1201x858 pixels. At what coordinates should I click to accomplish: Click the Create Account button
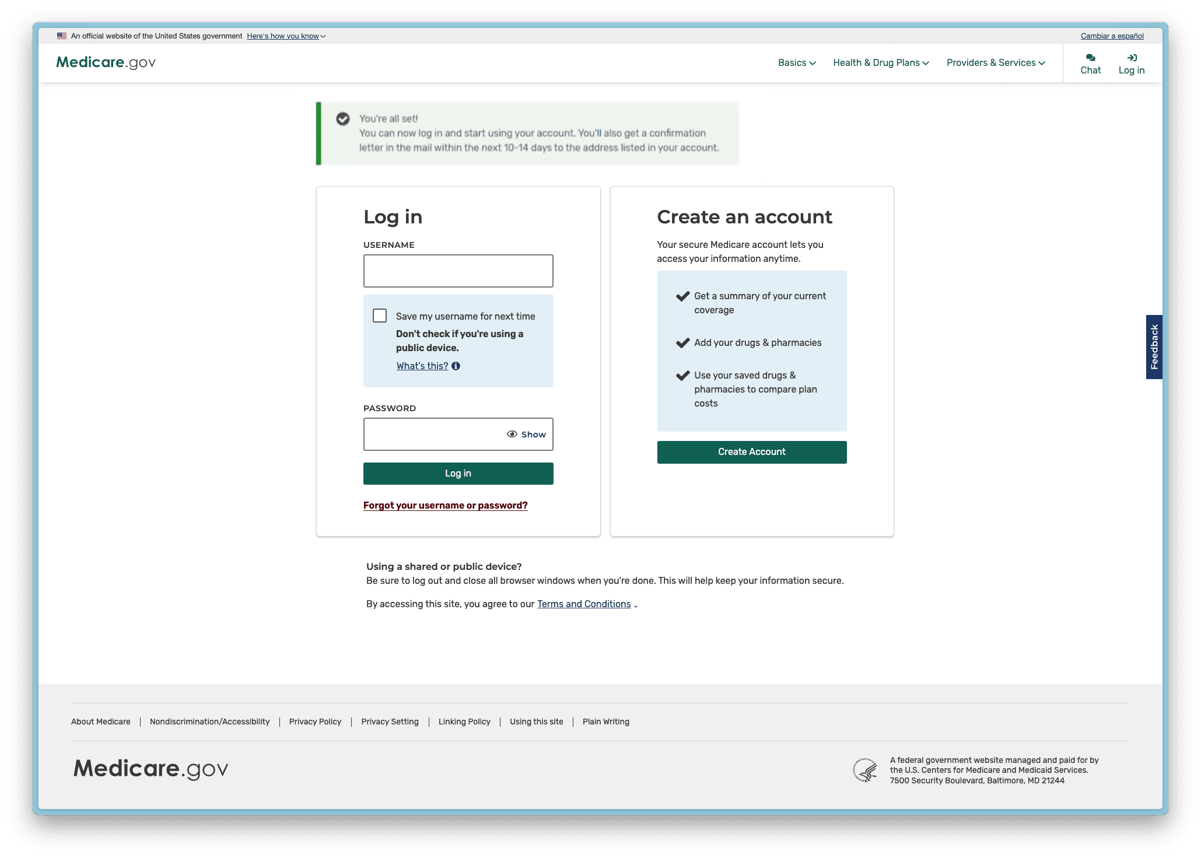coord(751,451)
